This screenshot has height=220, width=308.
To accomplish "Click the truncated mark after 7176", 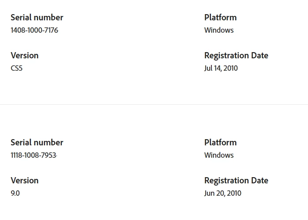I will click(59, 30).
